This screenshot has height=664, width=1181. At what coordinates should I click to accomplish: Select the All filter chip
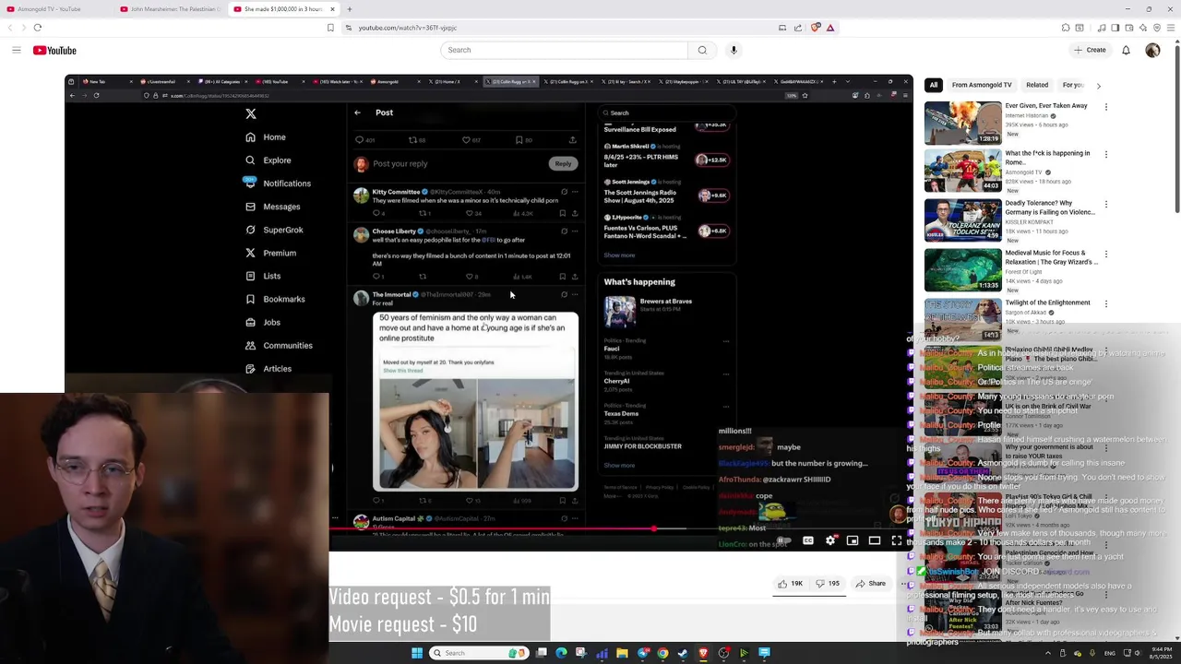pos(933,85)
